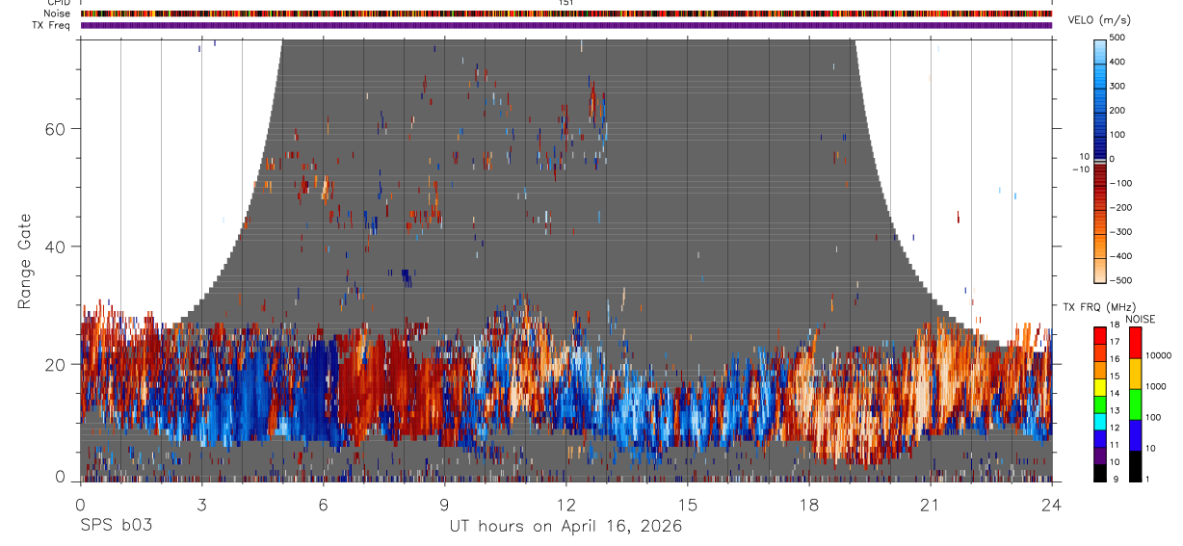Image resolution: width=1183 pixels, height=546 pixels.
Task: Click the '21' tick on the UT hours axis
Action: pos(931,504)
